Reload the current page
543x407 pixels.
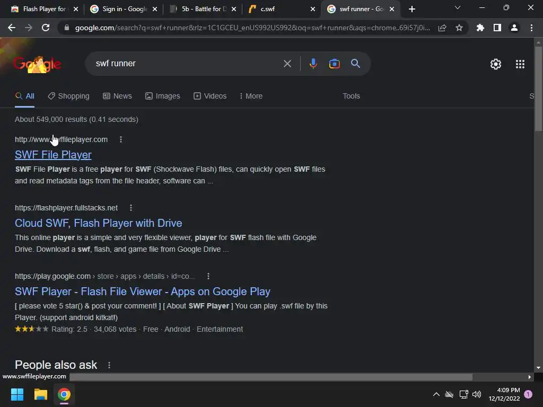click(x=46, y=28)
